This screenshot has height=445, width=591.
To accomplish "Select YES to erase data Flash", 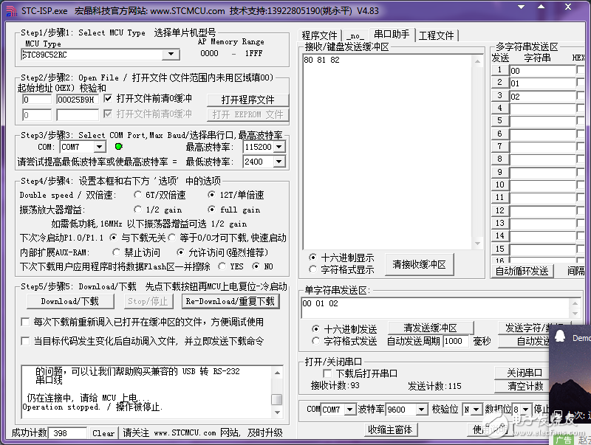I will (222, 266).
